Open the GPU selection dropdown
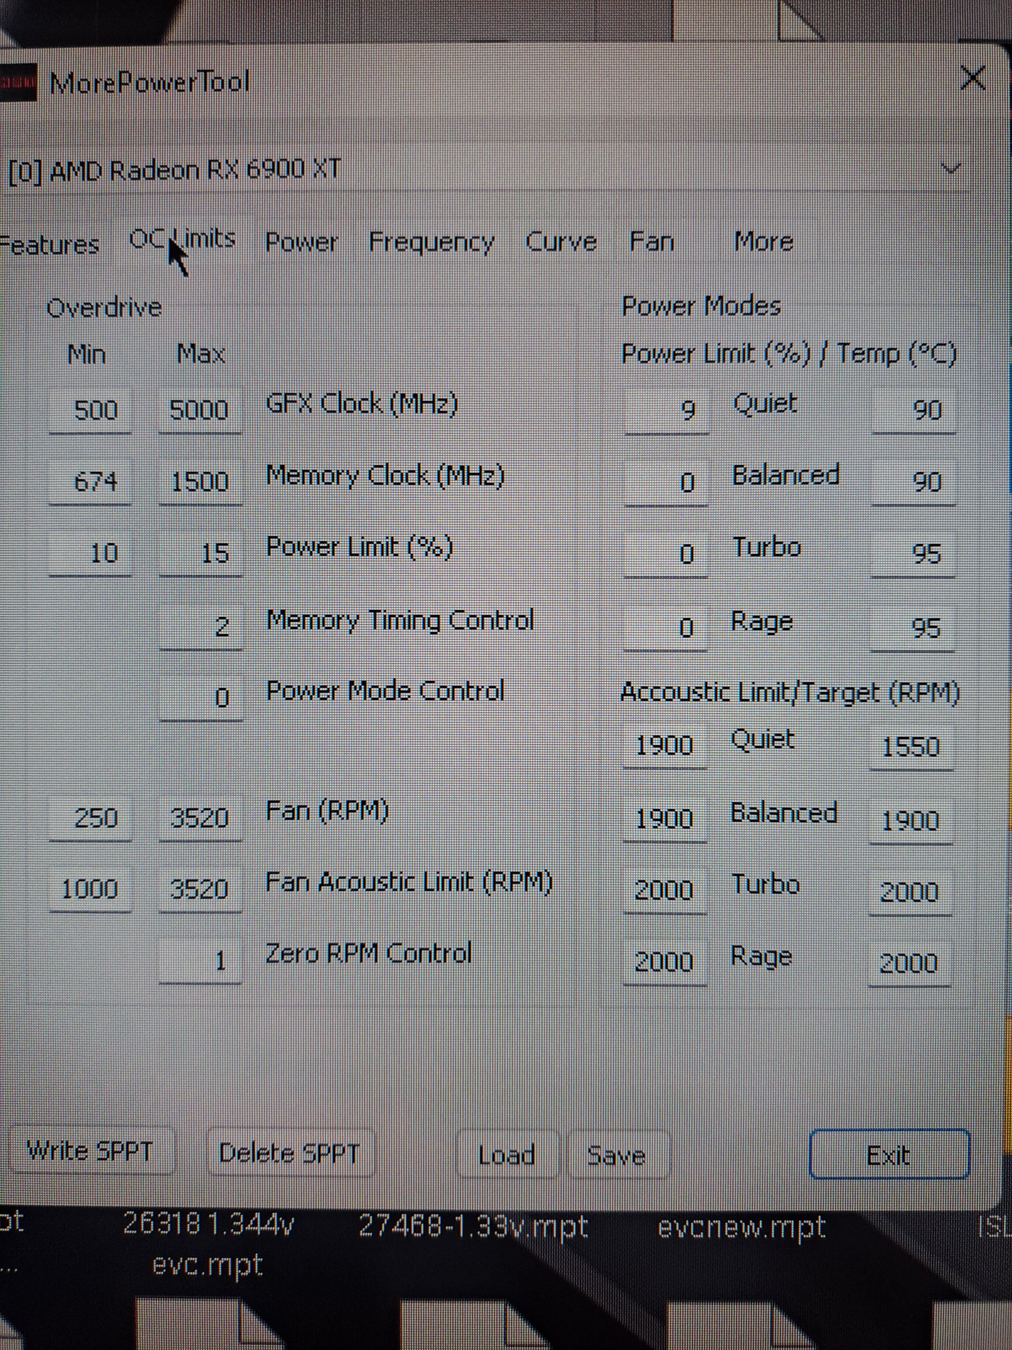The width and height of the screenshot is (1012, 1350). coord(952,169)
